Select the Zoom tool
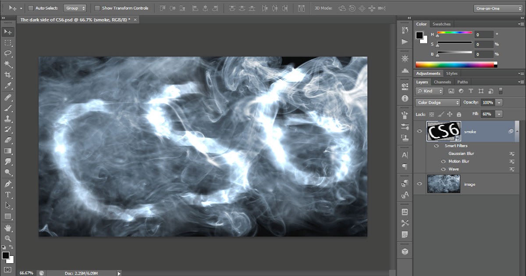 coord(8,239)
